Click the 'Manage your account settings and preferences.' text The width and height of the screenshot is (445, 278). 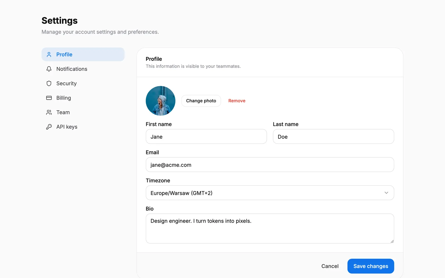[100, 32]
